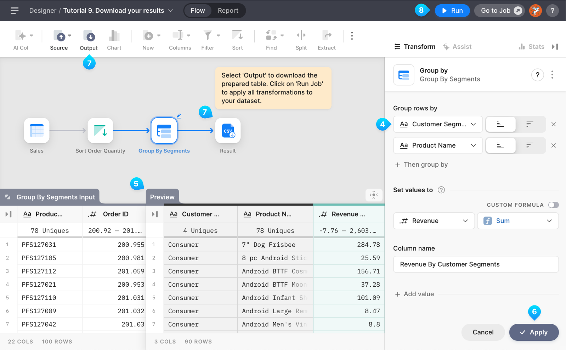This screenshot has width=566, height=350.
Task: Open the hamburger menu
Action: coord(15,11)
